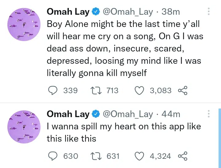The image size is (221, 168).
Task: Click the 44m timestamp
Action: click(171, 114)
